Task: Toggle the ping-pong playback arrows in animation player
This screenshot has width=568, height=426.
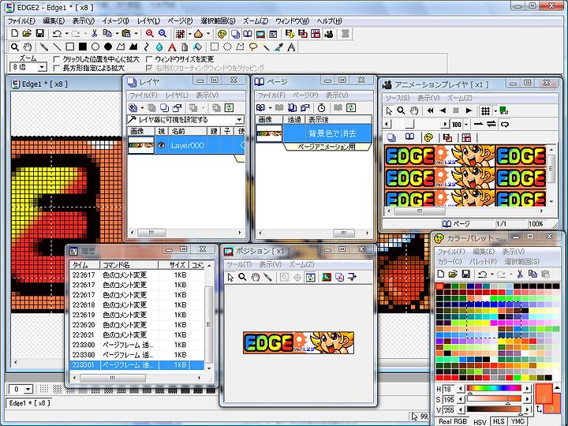Action: click(491, 125)
